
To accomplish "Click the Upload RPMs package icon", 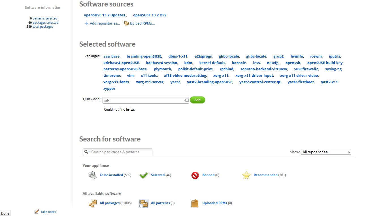I will coord(126,23).
